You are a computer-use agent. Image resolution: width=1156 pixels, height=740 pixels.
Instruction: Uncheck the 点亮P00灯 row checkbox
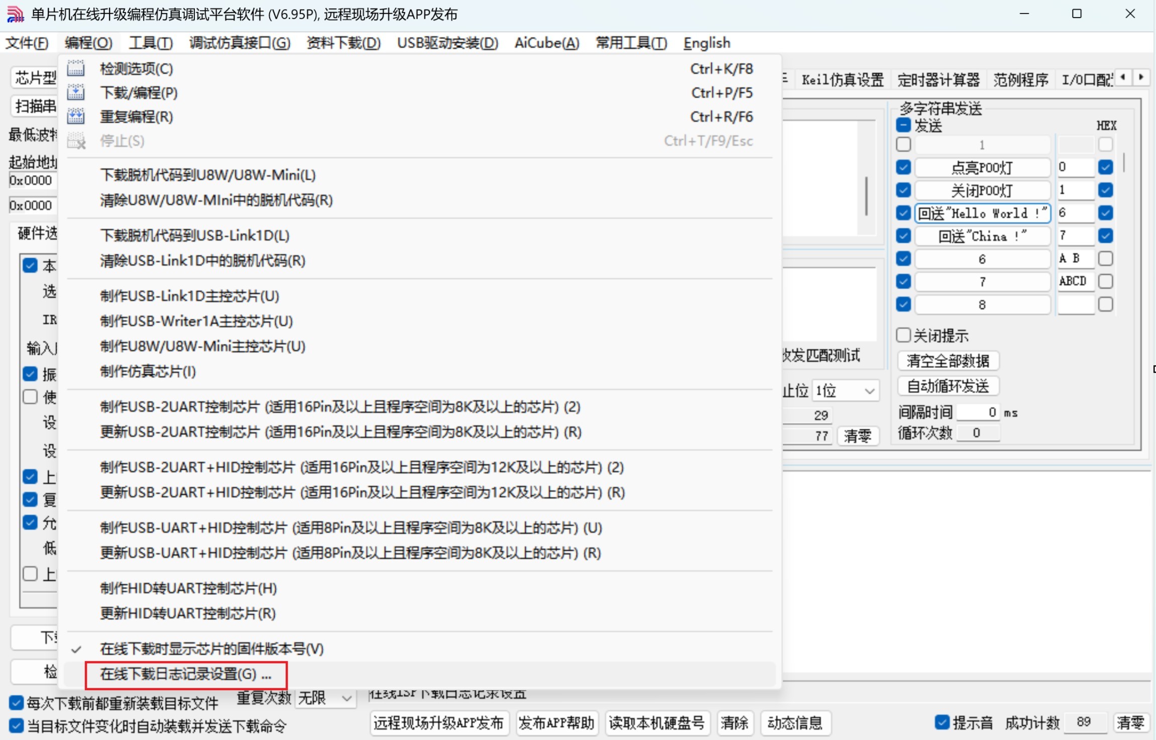[903, 167]
